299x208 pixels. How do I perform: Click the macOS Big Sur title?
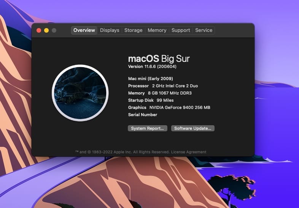pos(159,58)
